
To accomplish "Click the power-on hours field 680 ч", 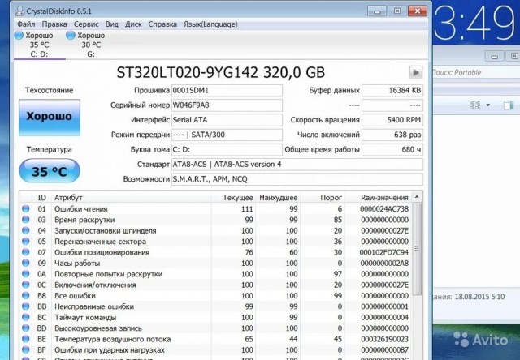I will (392, 149).
